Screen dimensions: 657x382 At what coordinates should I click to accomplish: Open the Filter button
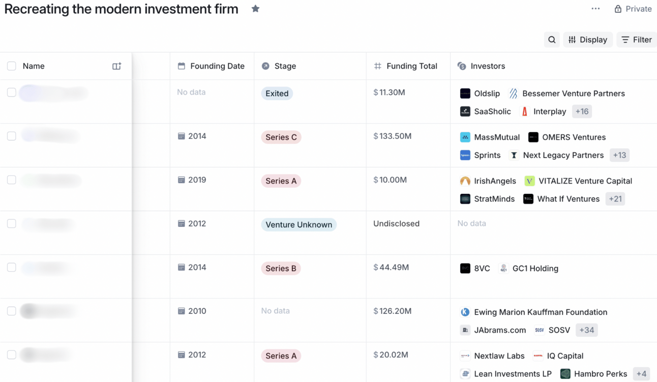[x=637, y=40]
